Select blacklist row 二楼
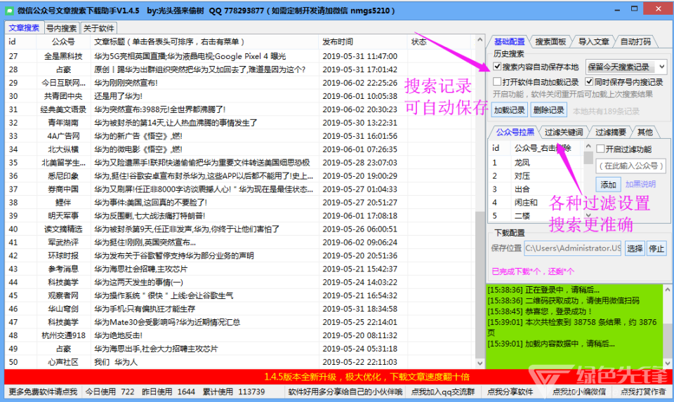Viewport: 674px width, 402px height. coord(536,215)
